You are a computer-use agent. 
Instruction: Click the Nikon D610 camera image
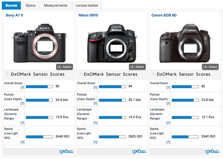click(112, 43)
